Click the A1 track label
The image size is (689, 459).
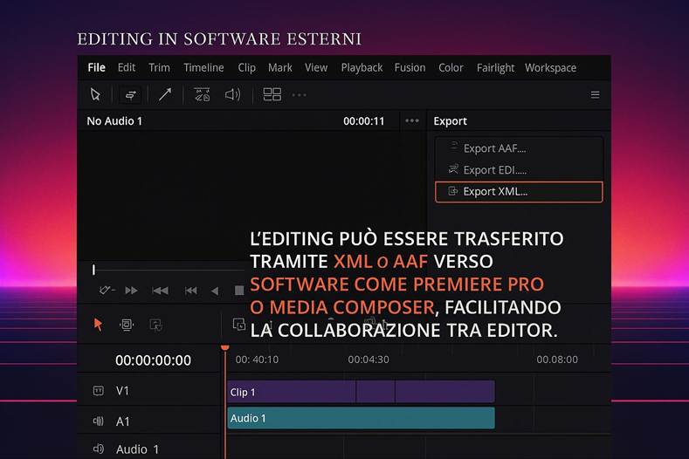click(x=123, y=421)
